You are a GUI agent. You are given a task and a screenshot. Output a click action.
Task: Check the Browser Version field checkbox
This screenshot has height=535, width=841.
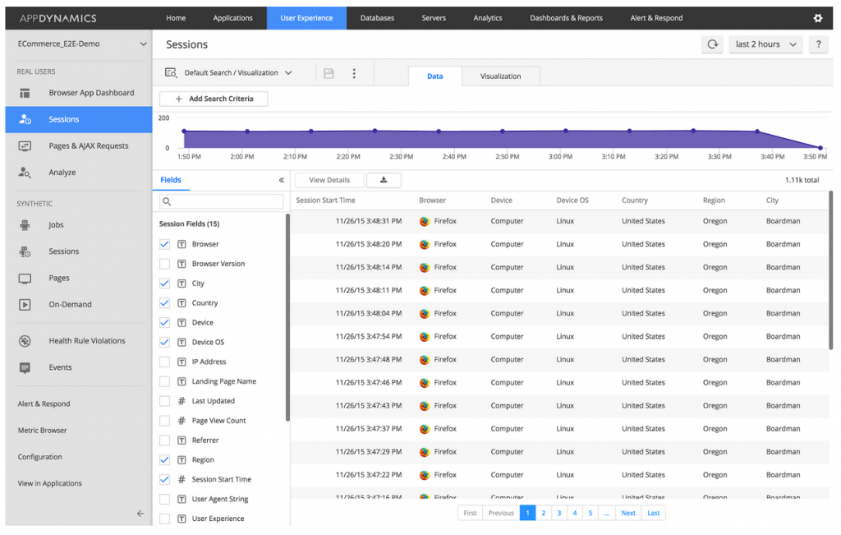coord(164,264)
